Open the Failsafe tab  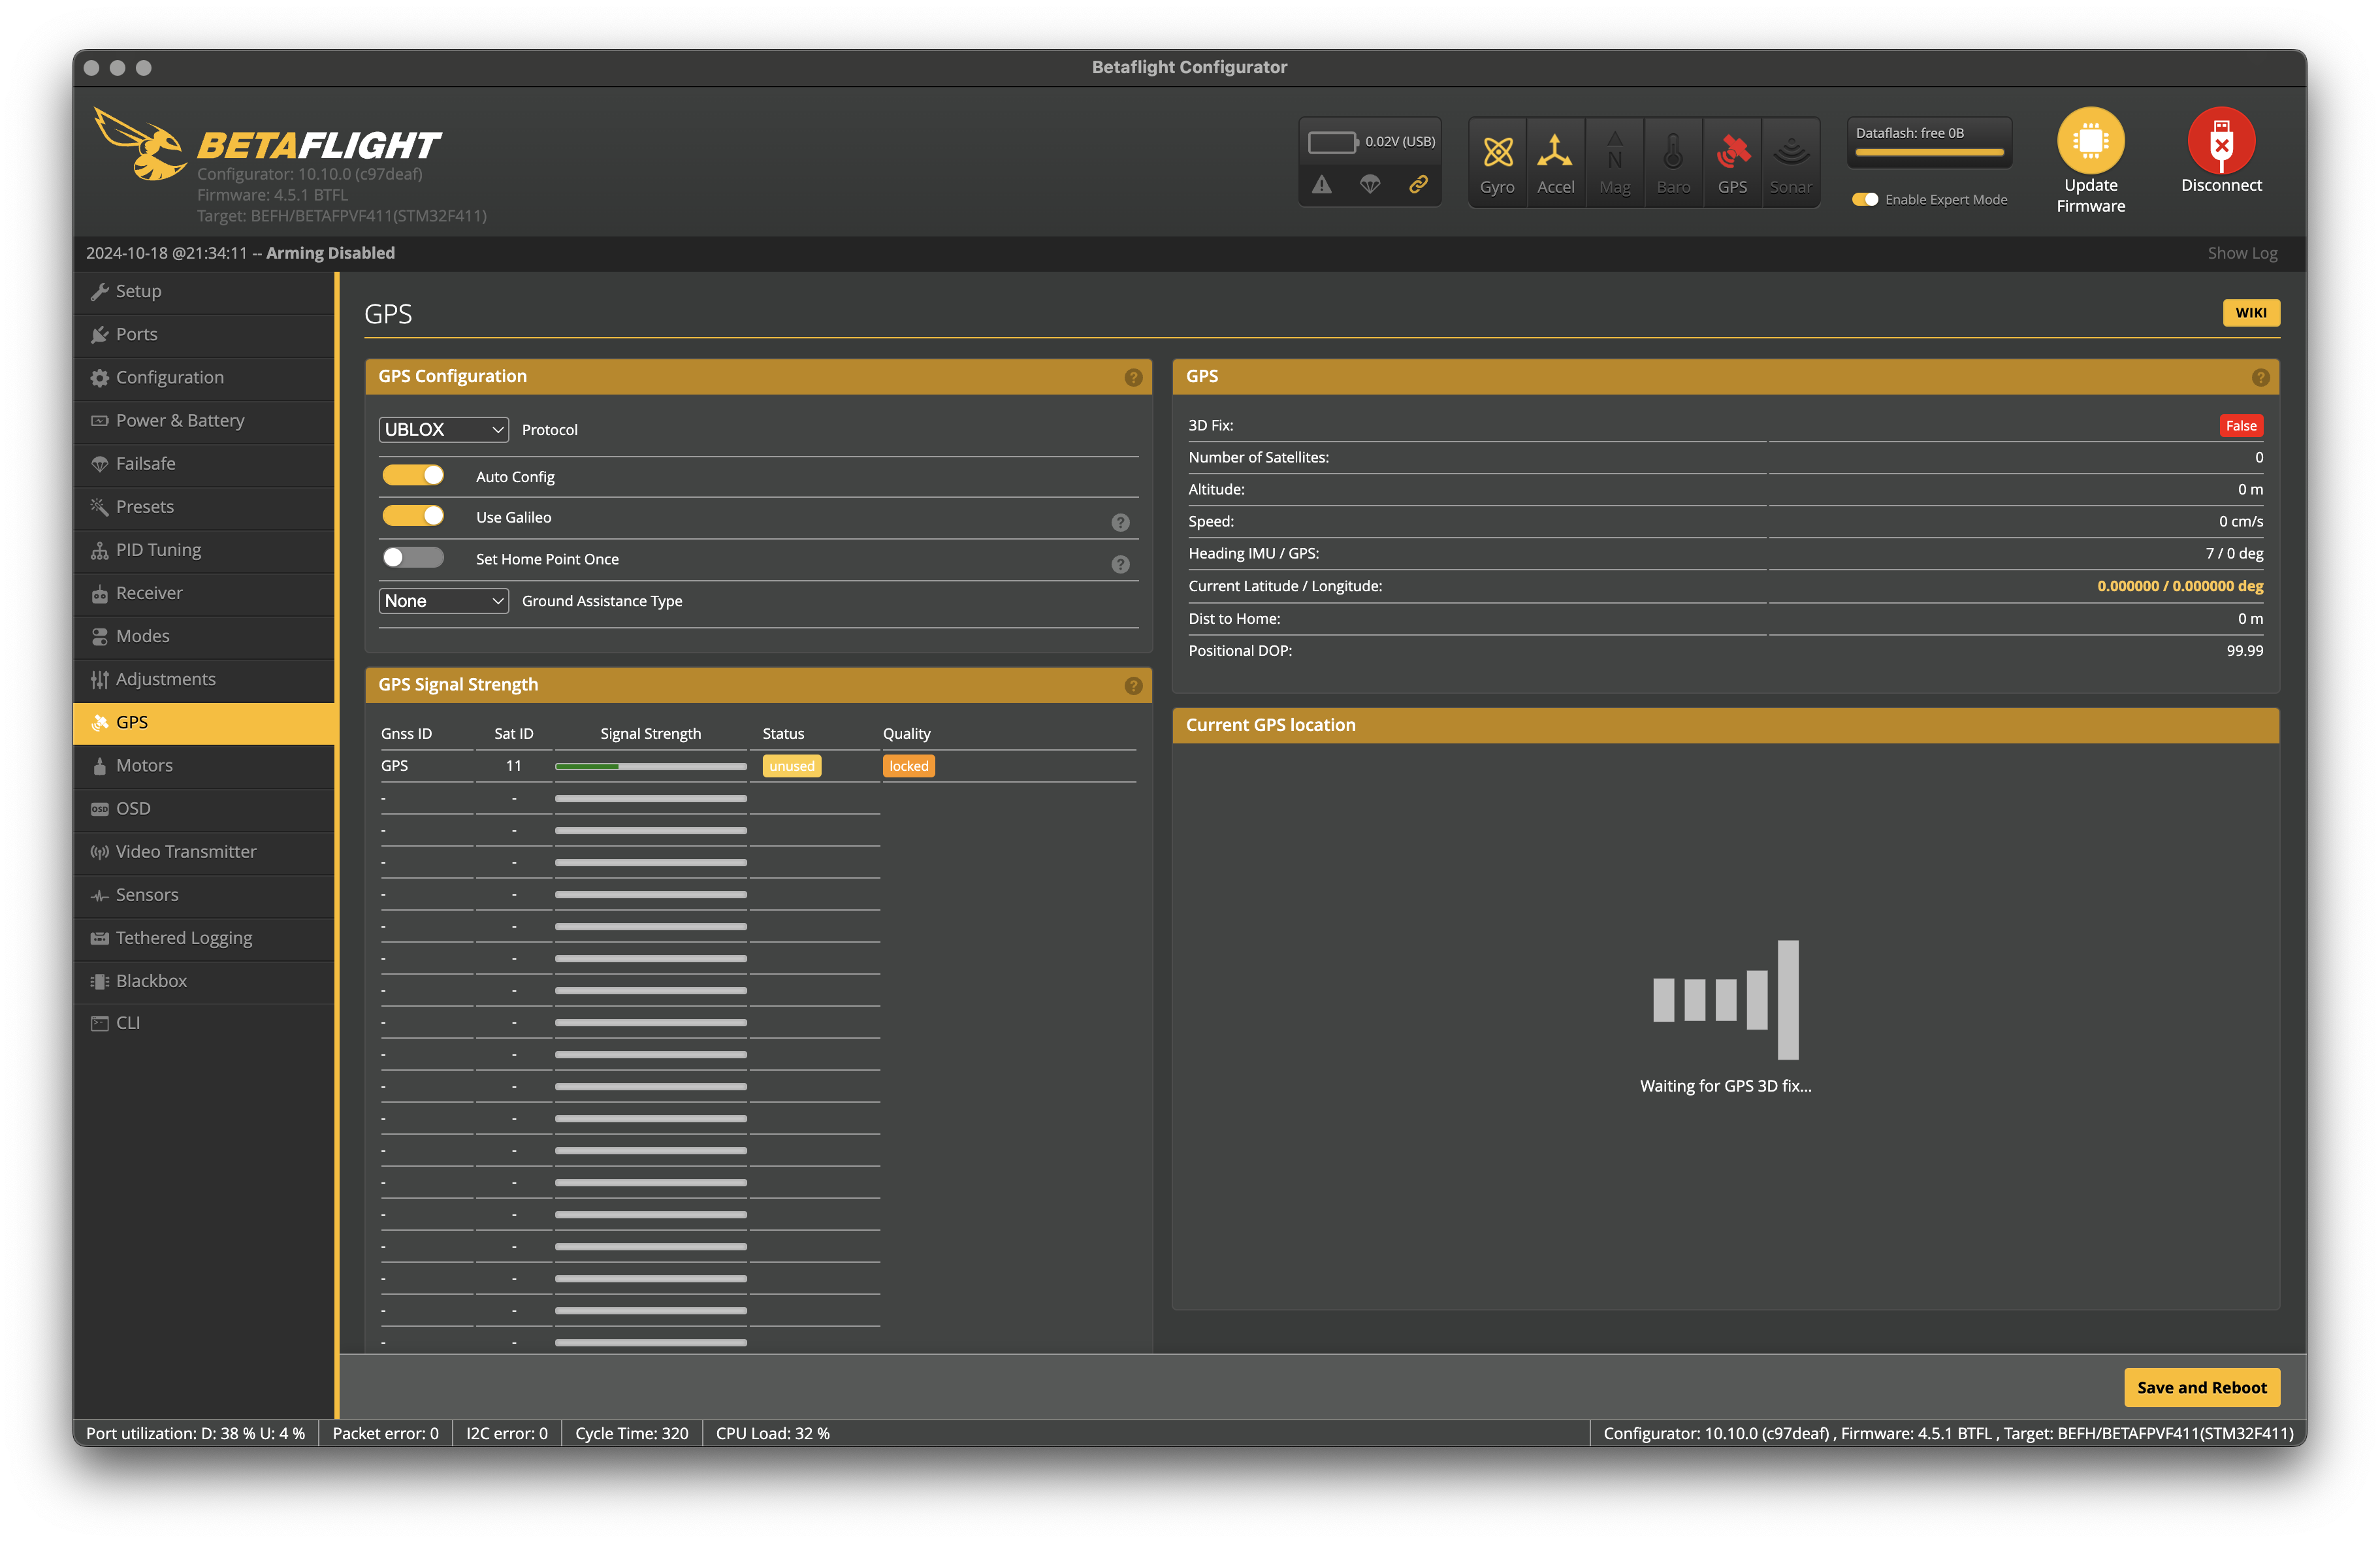204,463
